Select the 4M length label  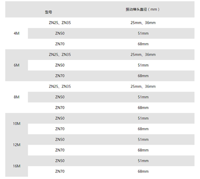pyautogui.click(x=16, y=33)
